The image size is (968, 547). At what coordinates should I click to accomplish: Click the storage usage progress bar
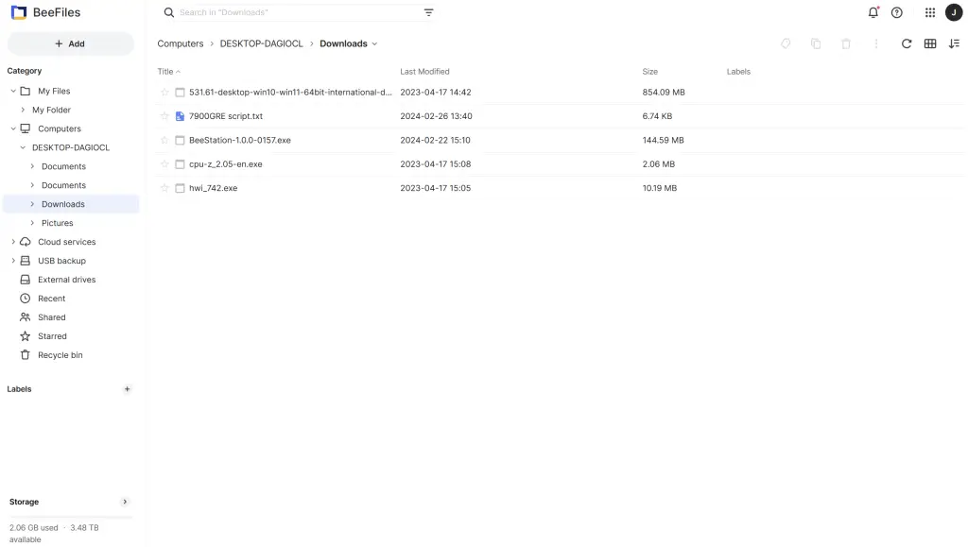coord(70,518)
